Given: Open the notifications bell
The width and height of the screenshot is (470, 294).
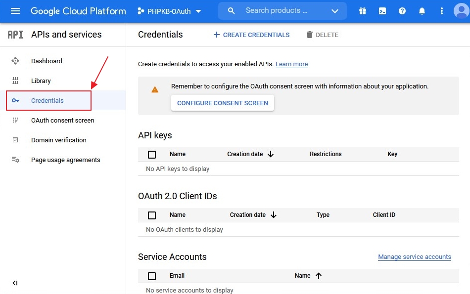Looking at the screenshot, I should pyautogui.click(x=422, y=11).
